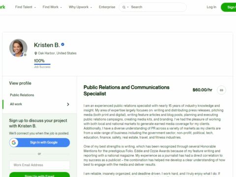Click the online status dot on avatar
236x177 pixels.
coord(25,55)
